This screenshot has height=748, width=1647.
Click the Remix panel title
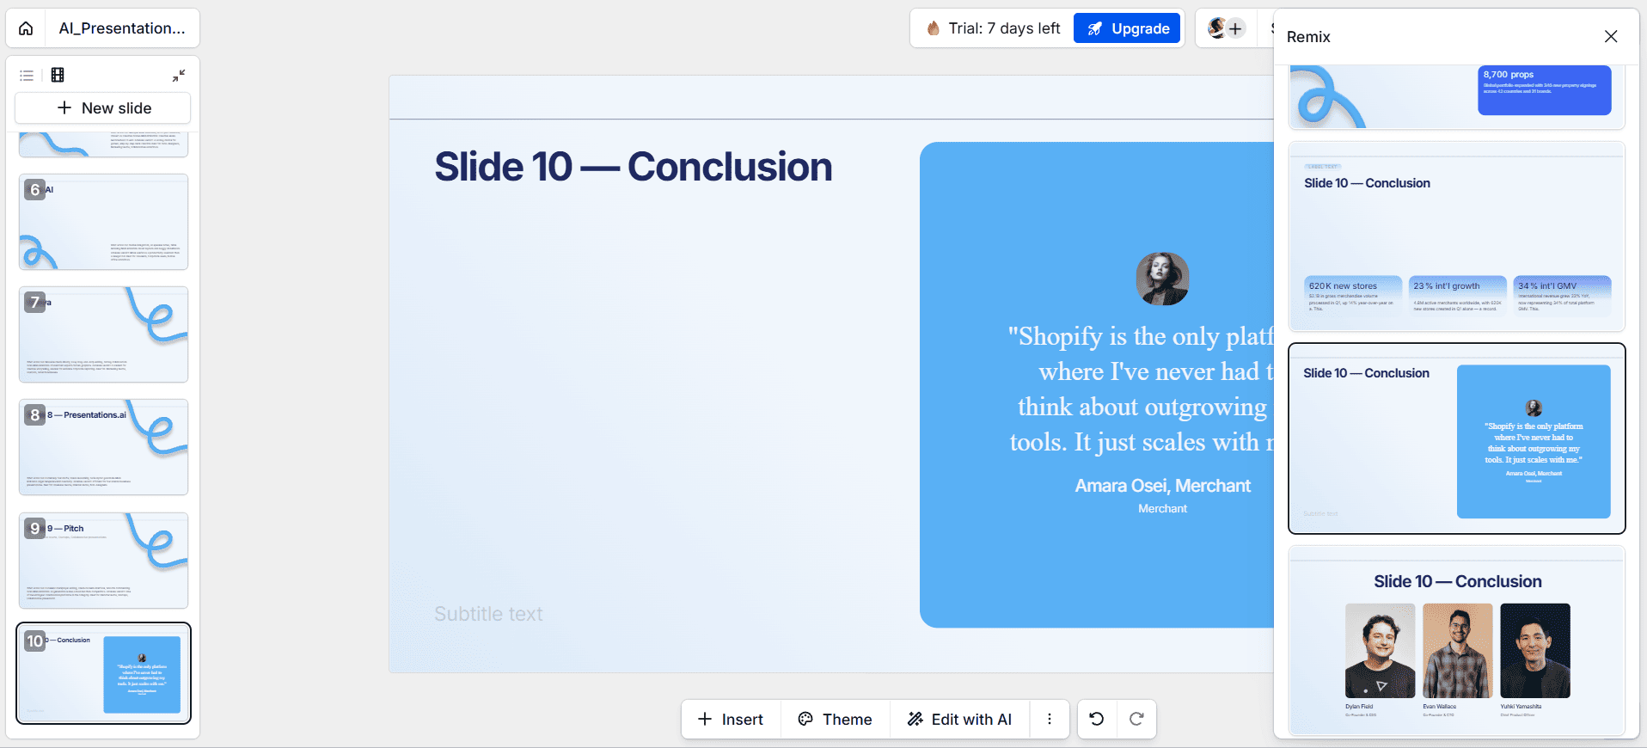tap(1308, 37)
